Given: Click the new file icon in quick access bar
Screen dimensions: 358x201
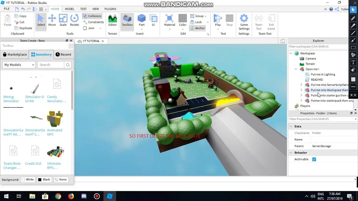Looking at the screenshot, I should coord(17,9).
